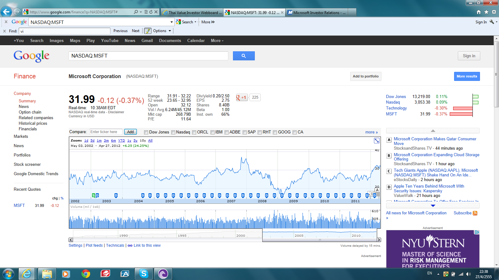Open Windows Explorer folder in the taskbar

tap(47, 274)
